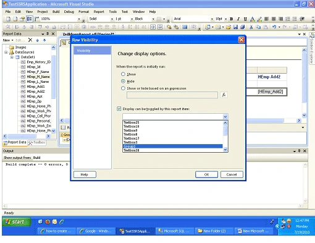Open the Solid border style dropdown
This screenshot has width=315, height=243.
click(x=112, y=19)
